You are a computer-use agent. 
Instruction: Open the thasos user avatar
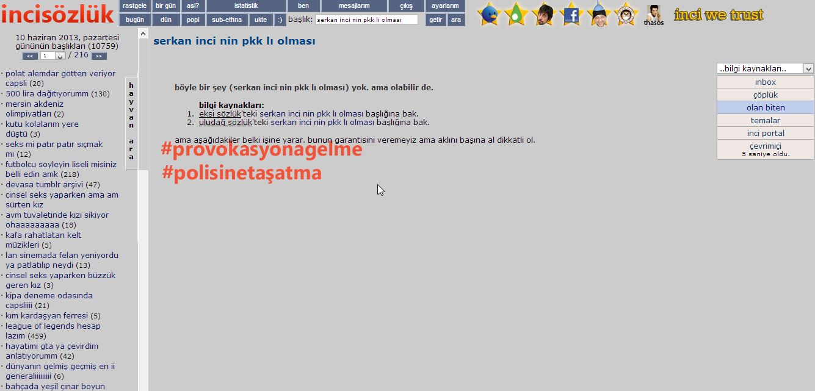coord(653,15)
